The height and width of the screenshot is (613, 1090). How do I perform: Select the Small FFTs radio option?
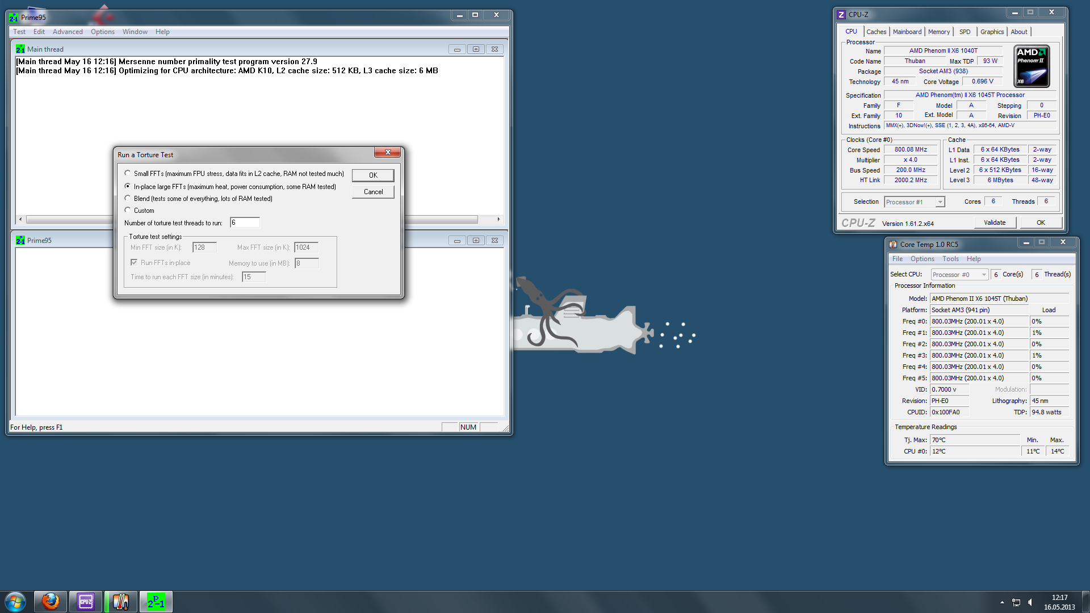[128, 174]
